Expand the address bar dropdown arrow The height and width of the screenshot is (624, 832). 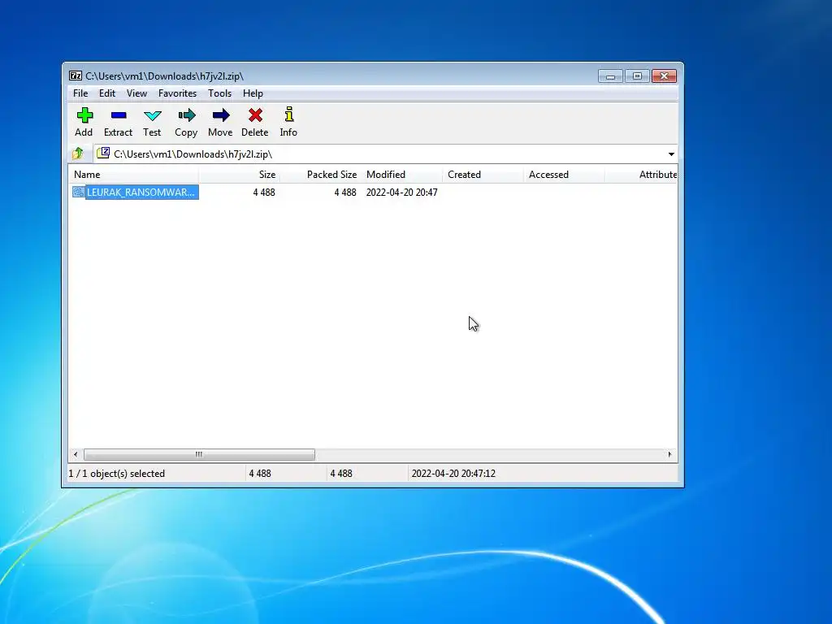tap(671, 154)
